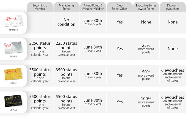The width and height of the screenshot is (186, 117).
Task: Click the Discount eVouchers column header
Action: pyautogui.click(x=172, y=7)
